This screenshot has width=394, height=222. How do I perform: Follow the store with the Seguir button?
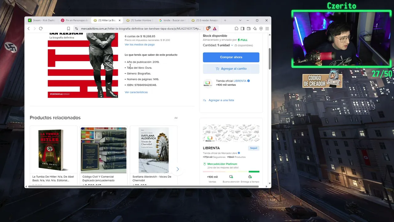[x=254, y=148]
